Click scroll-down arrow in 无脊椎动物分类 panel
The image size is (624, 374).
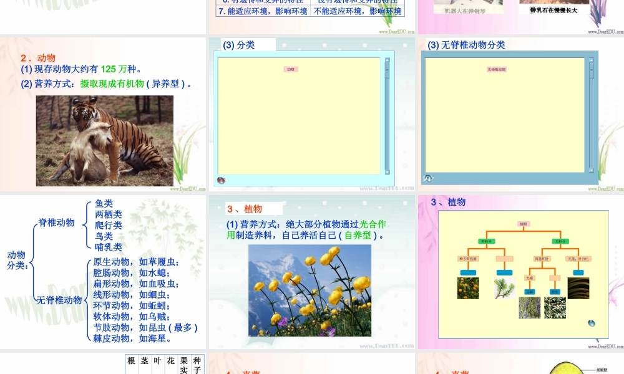tap(592, 169)
